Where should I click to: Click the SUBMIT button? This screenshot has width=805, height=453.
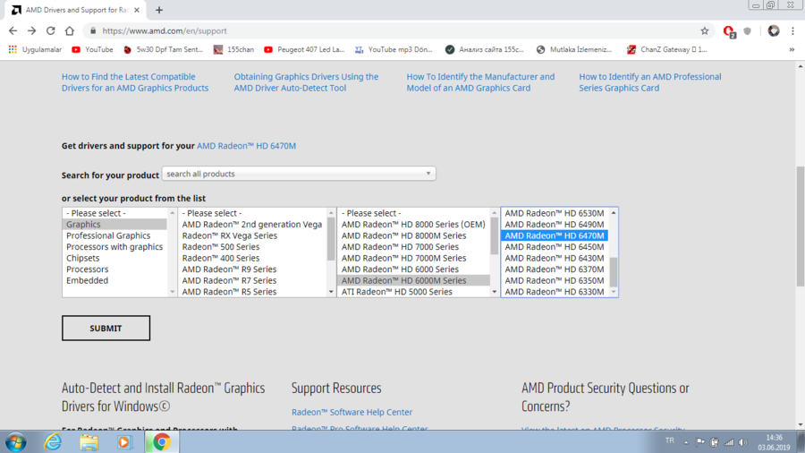click(x=106, y=329)
